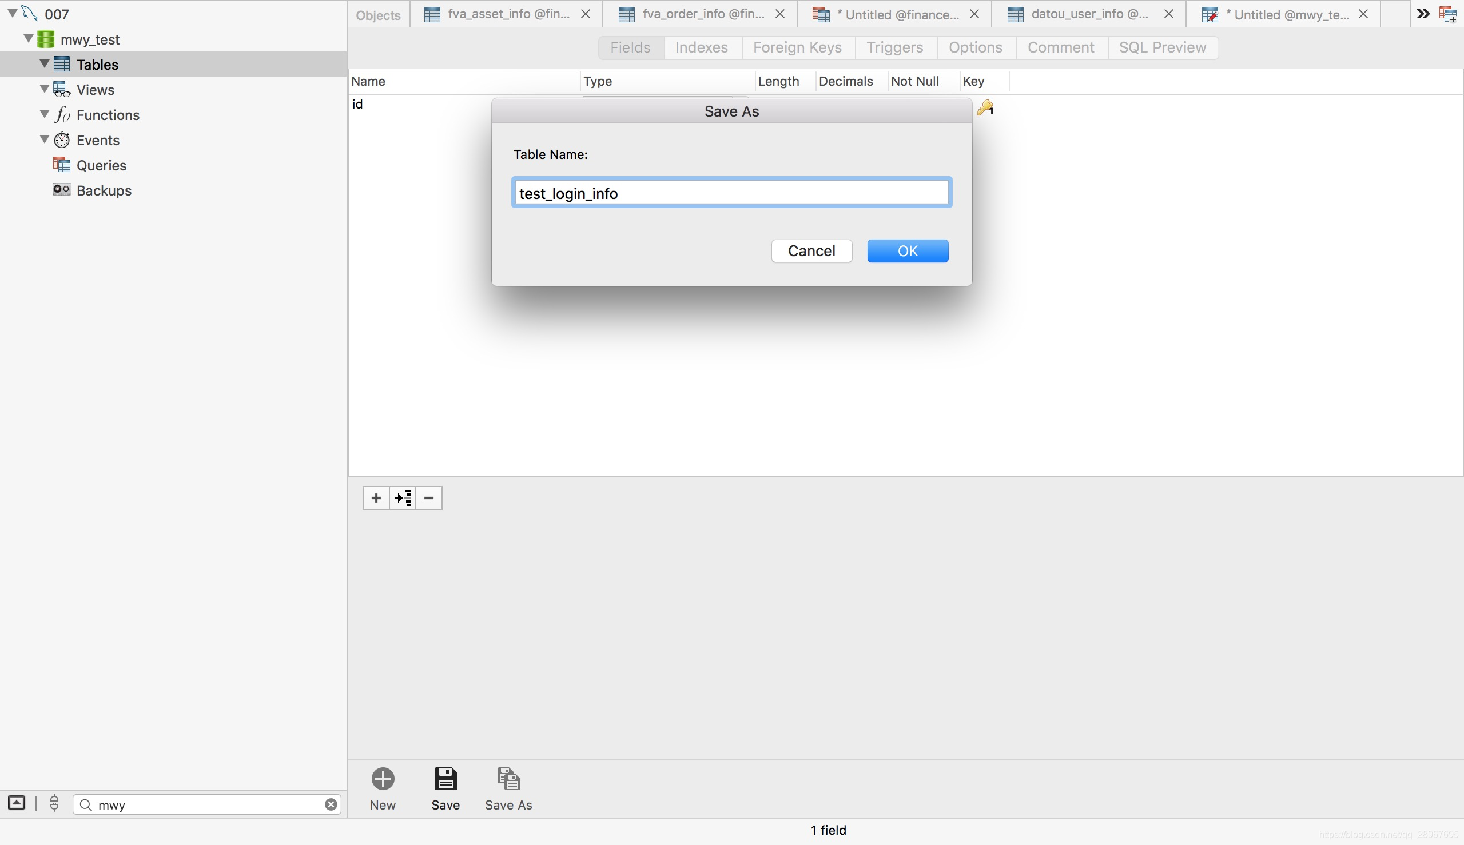This screenshot has width=1464, height=845.
Task: Cancel the Save As dialog
Action: [x=811, y=251]
